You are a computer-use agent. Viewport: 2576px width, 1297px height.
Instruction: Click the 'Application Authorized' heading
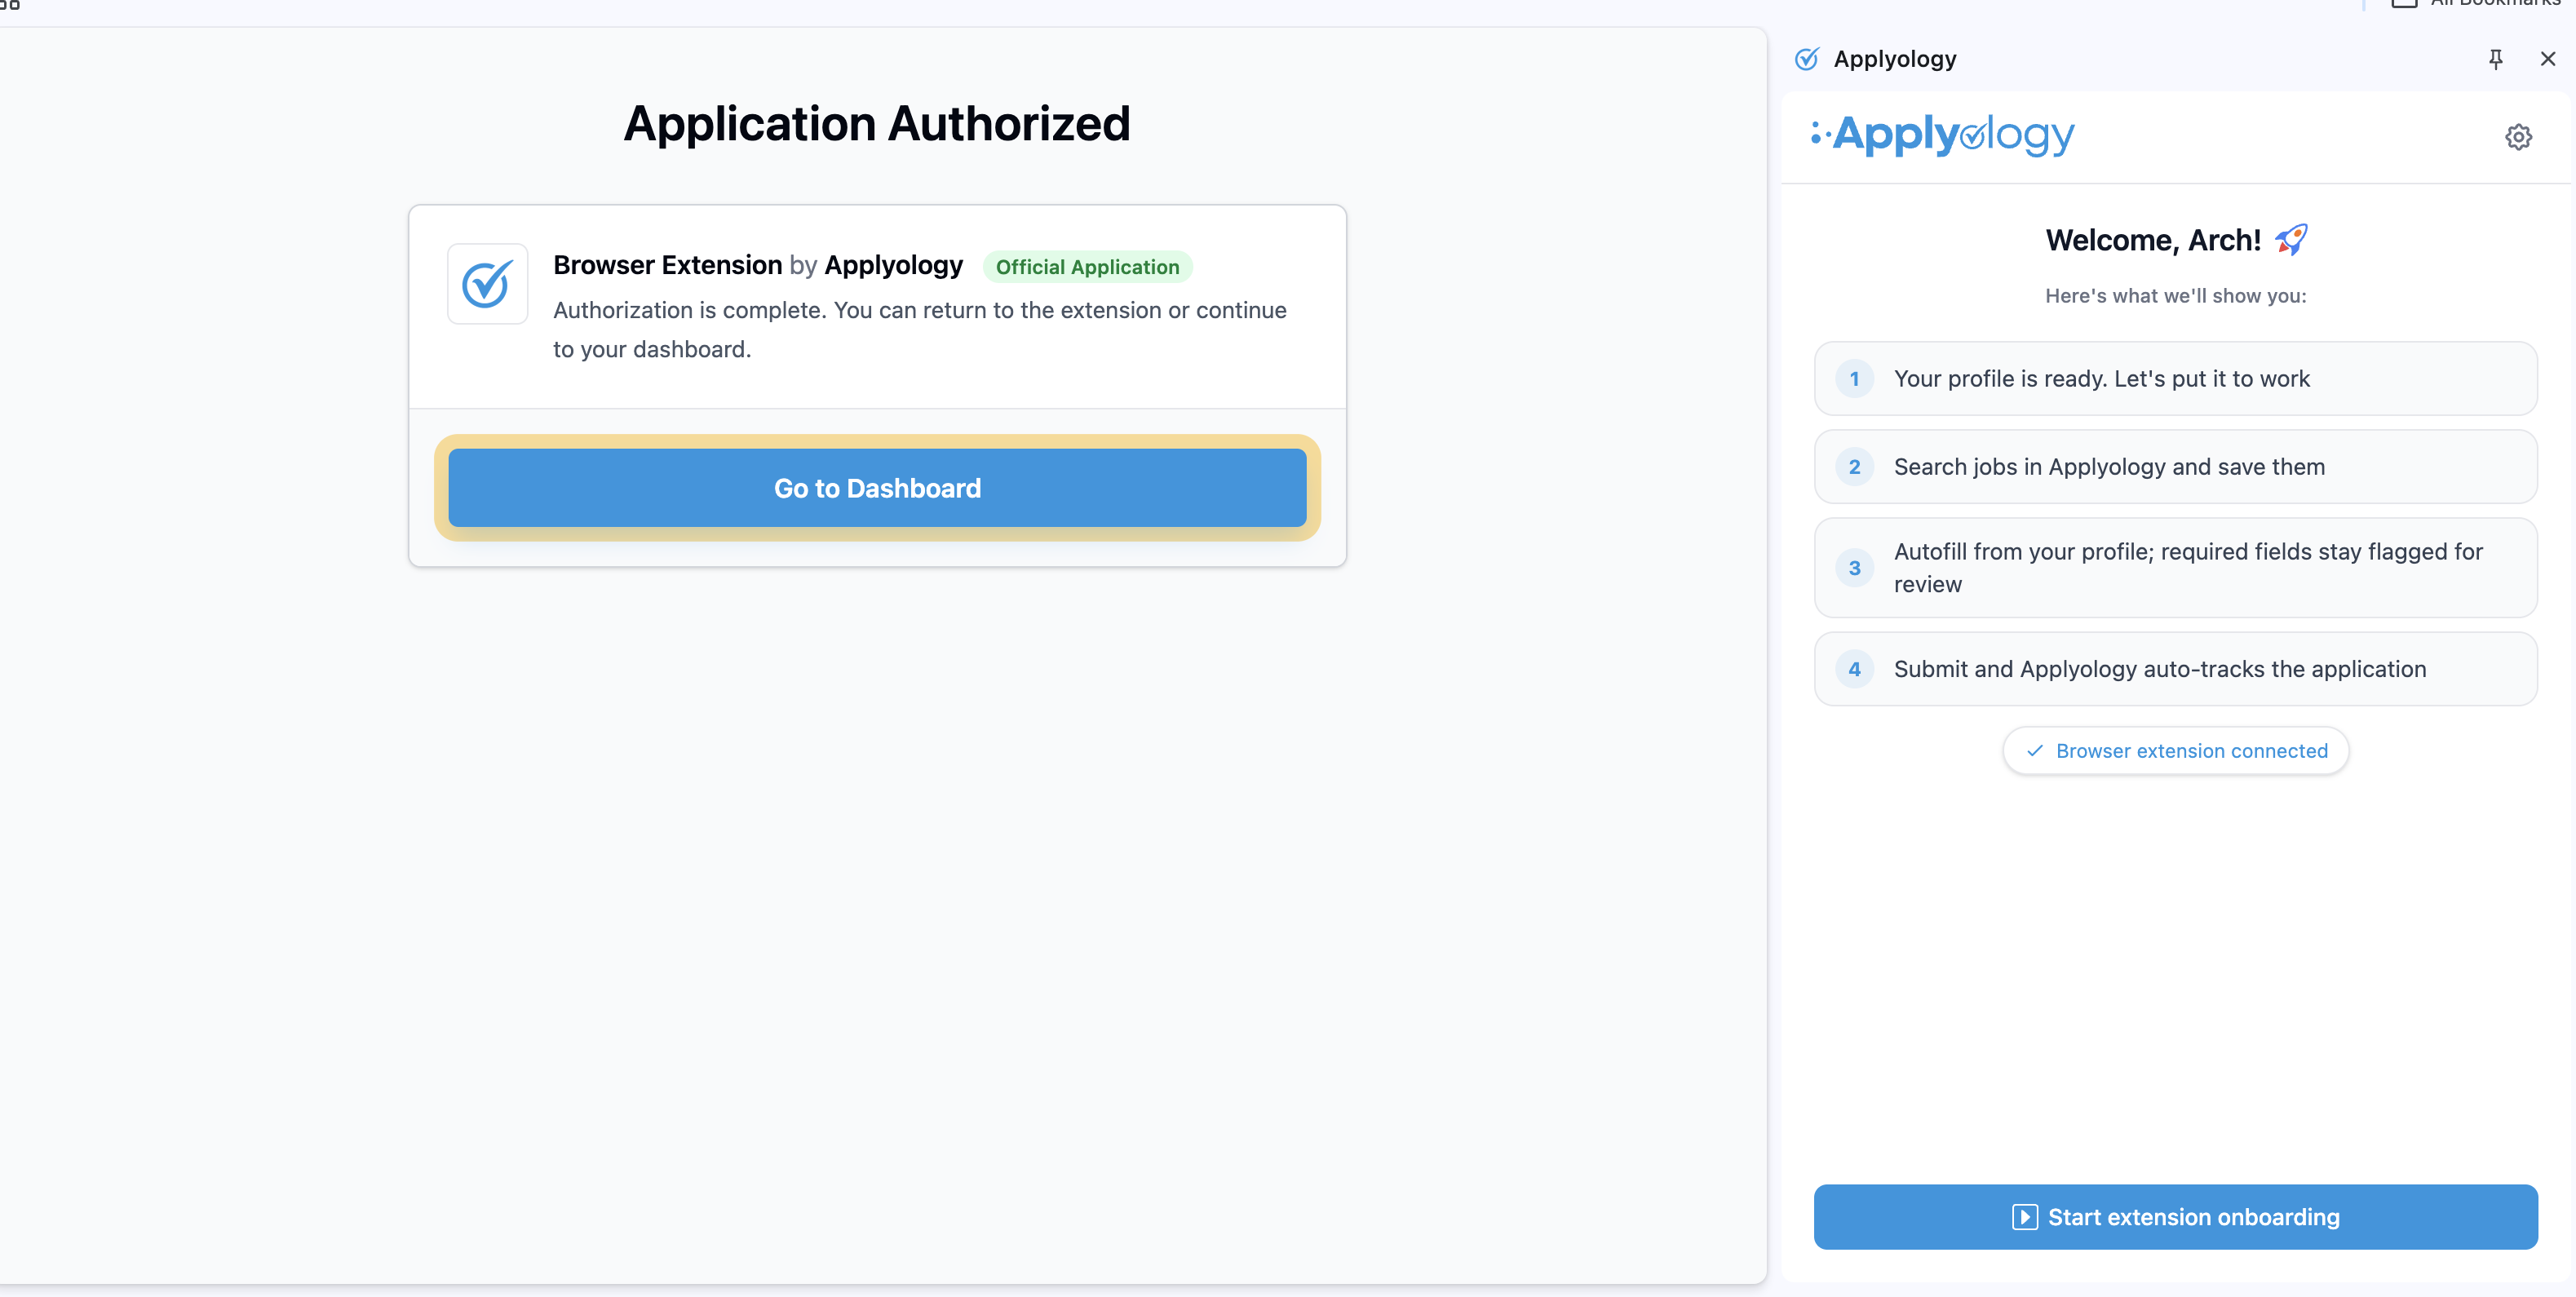click(x=877, y=124)
